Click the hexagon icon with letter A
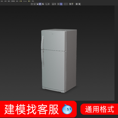 [x=79, y=4]
